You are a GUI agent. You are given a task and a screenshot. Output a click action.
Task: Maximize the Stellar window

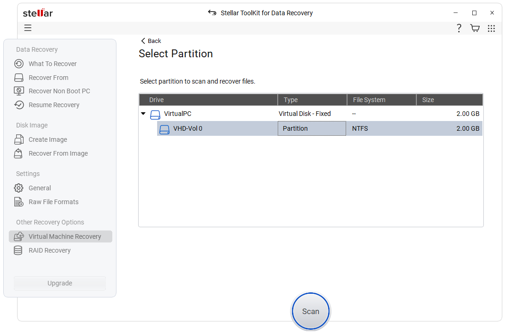474,13
